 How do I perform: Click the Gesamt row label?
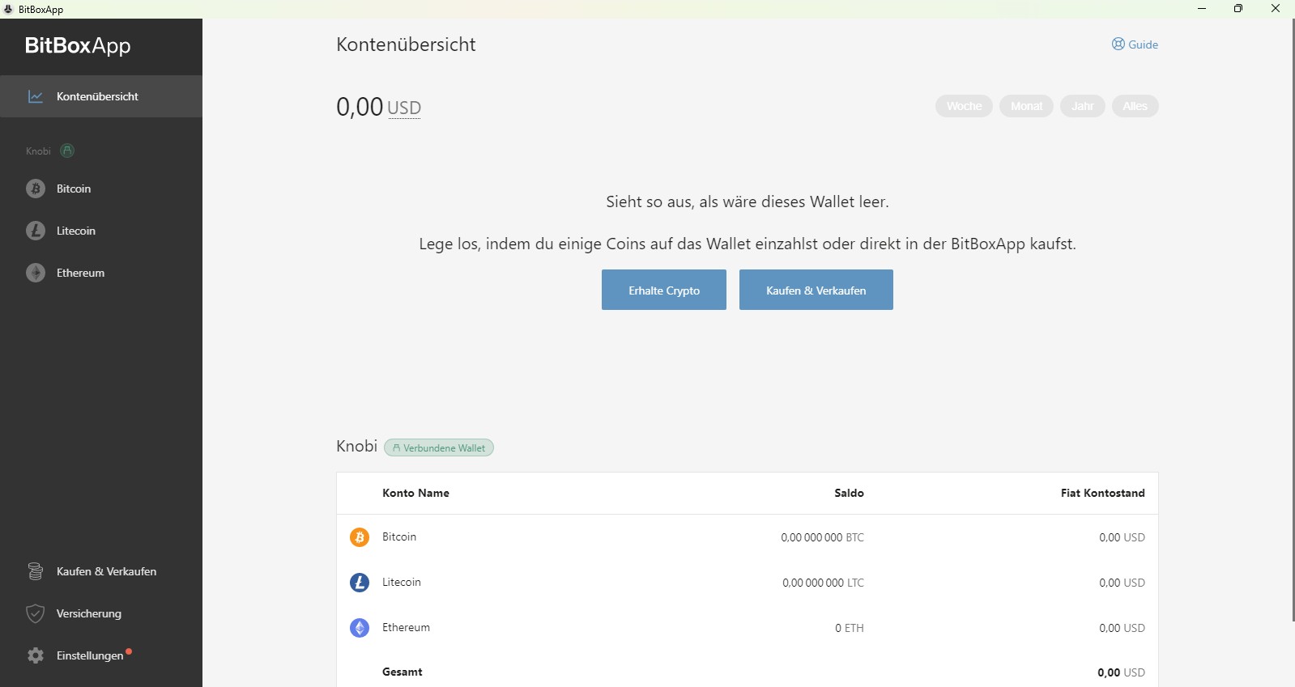403,672
